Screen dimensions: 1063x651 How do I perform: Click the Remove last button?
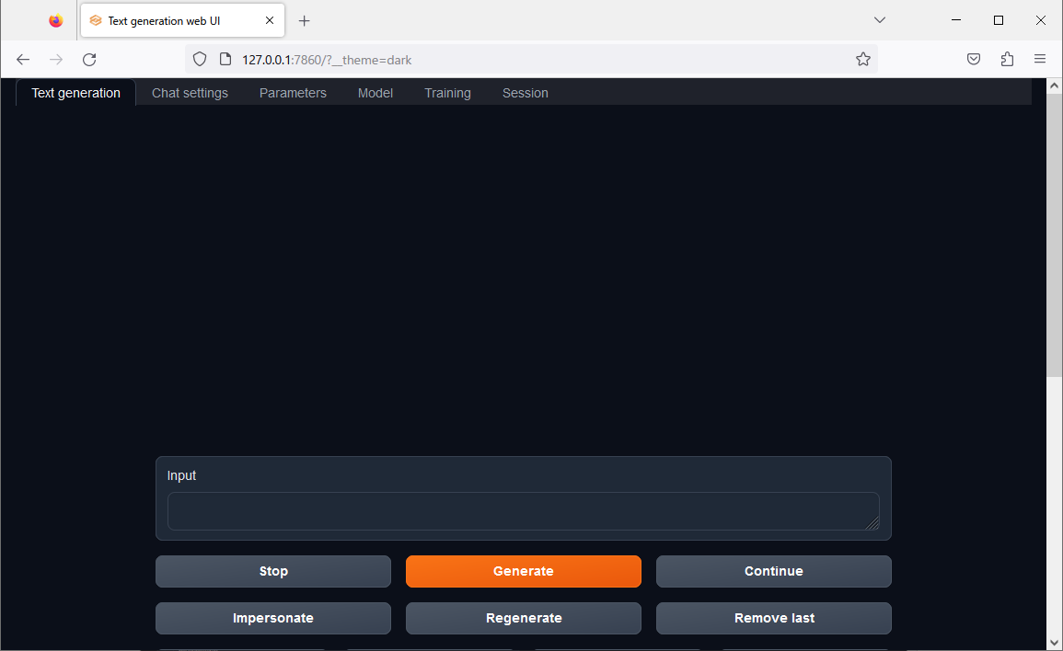coord(773,618)
